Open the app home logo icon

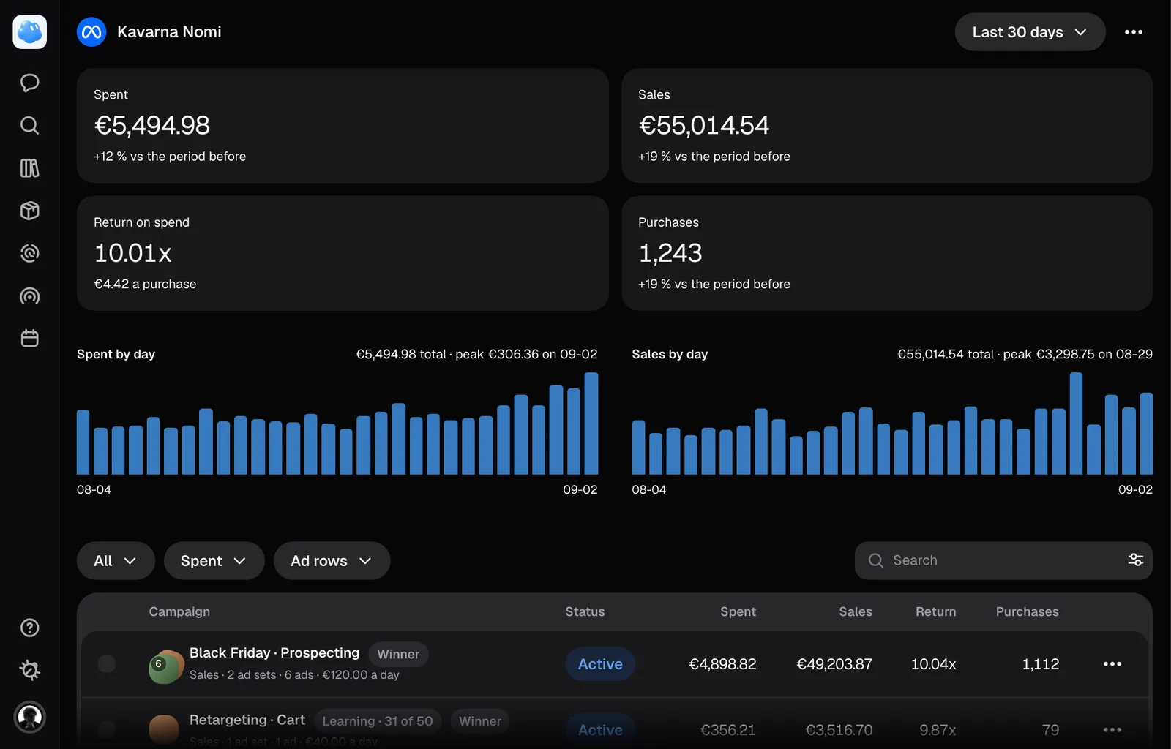[30, 32]
